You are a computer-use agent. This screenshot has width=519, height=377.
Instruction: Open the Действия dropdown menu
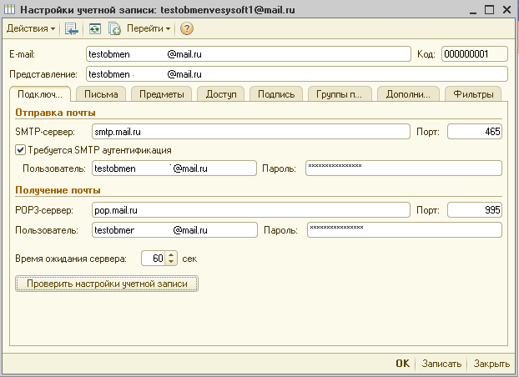pyautogui.click(x=31, y=28)
